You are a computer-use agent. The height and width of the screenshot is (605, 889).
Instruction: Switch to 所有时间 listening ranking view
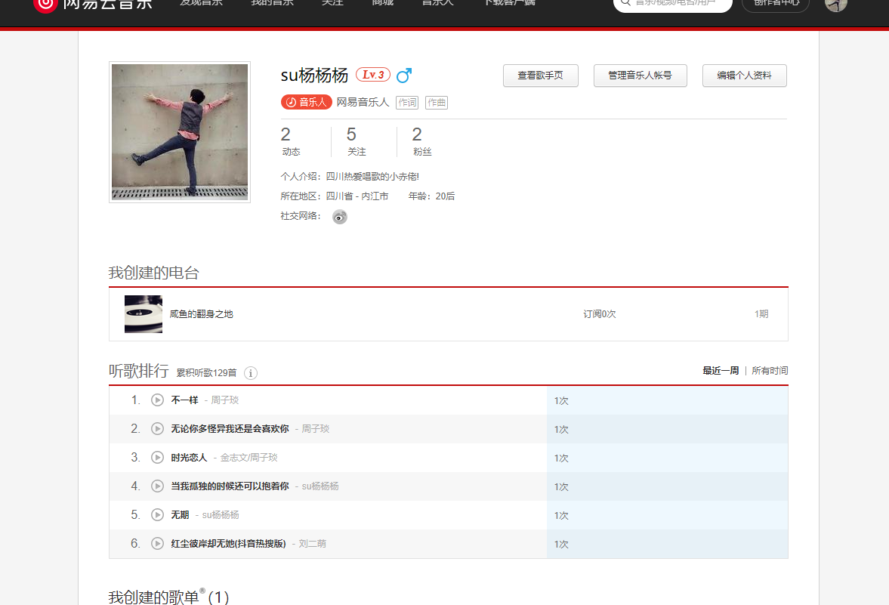point(770,370)
